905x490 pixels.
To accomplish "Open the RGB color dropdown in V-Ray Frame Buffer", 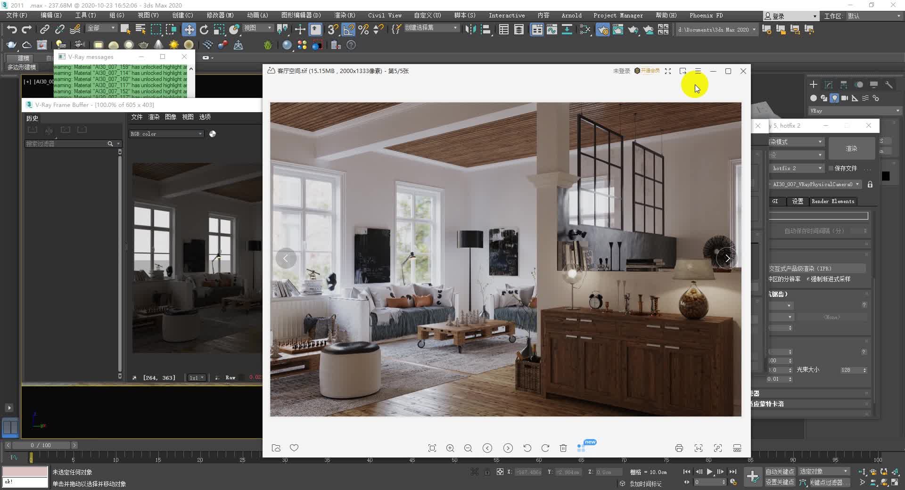I will click(166, 134).
